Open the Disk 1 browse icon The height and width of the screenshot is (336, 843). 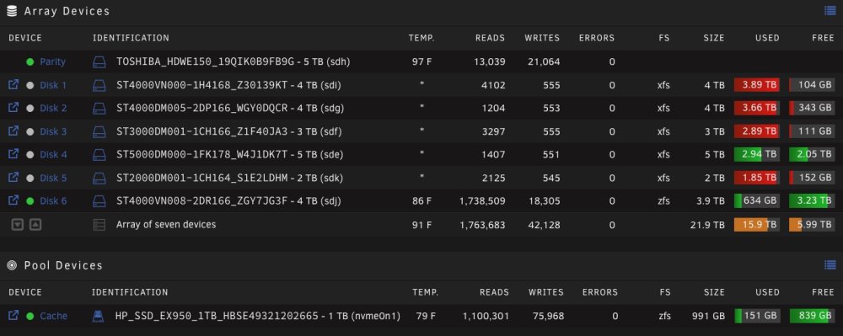[x=13, y=85]
